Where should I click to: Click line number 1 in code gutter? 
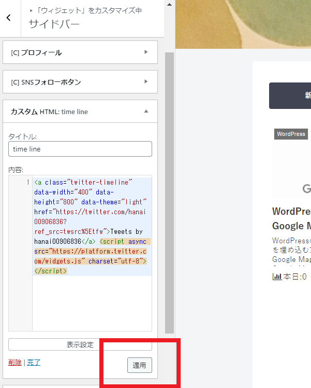(28, 183)
